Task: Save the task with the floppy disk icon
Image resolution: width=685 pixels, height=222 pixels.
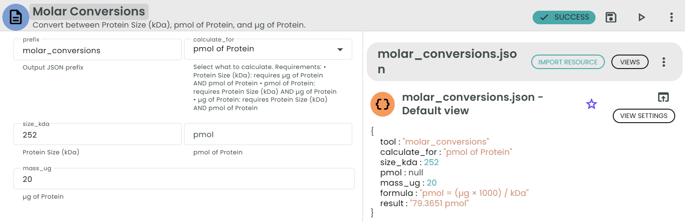Action: coord(610,17)
